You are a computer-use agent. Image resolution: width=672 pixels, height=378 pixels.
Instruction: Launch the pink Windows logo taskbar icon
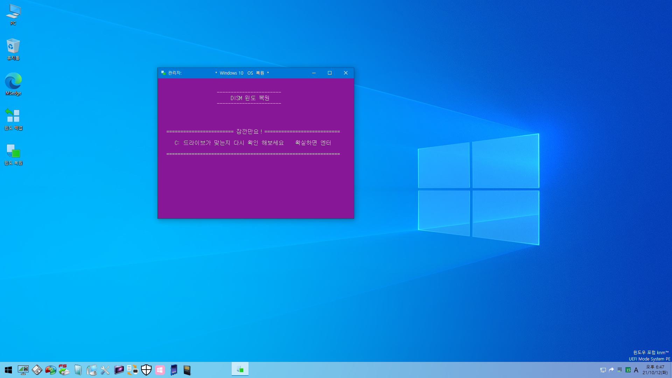point(160,370)
